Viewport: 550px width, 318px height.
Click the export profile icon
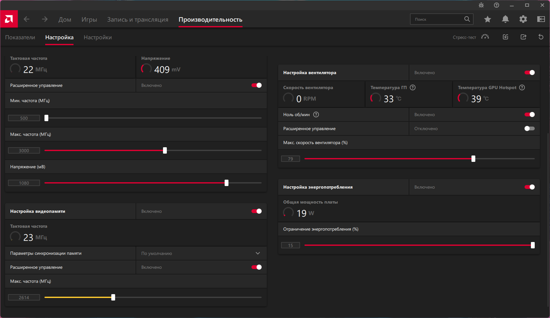click(x=523, y=37)
